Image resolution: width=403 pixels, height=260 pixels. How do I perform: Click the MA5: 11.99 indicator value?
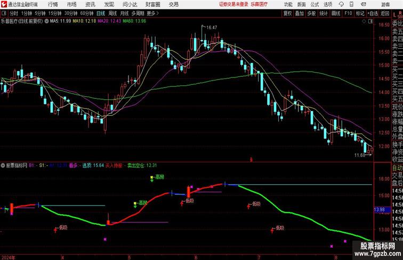(60, 21)
